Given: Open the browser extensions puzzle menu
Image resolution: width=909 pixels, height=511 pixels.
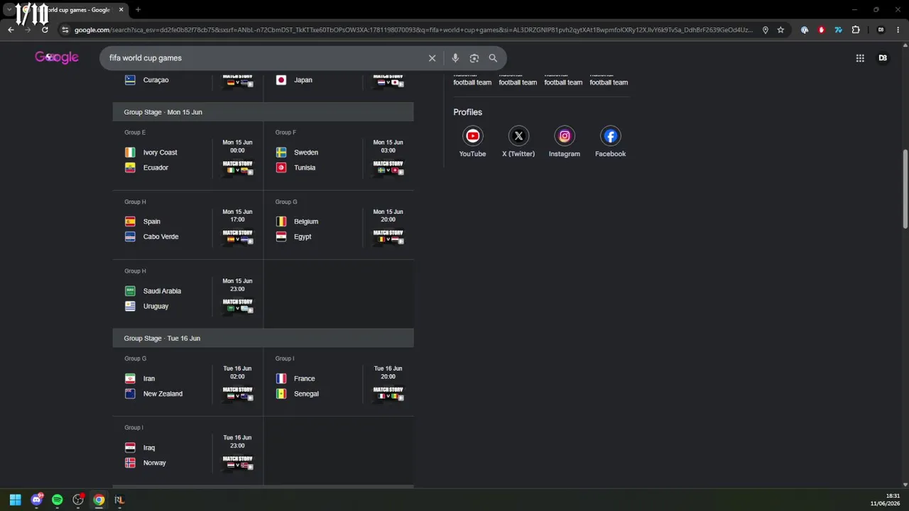Looking at the screenshot, I should tap(856, 30).
